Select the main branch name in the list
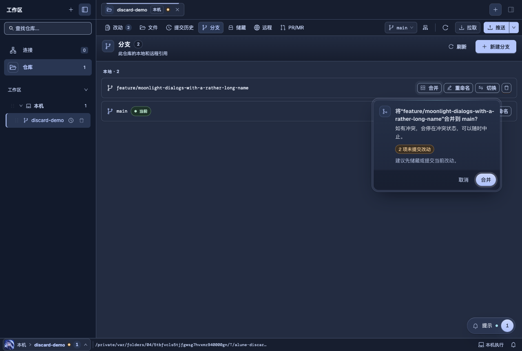 [122, 111]
